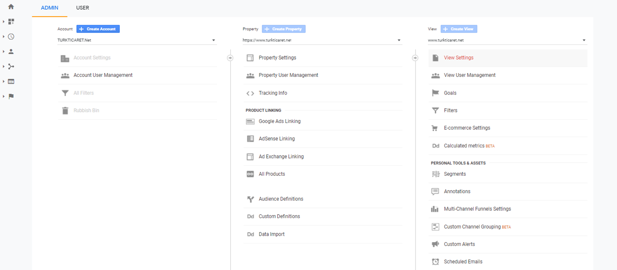Select the ADMIN tab
The height and width of the screenshot is (270, 617).
click(50, 8)
